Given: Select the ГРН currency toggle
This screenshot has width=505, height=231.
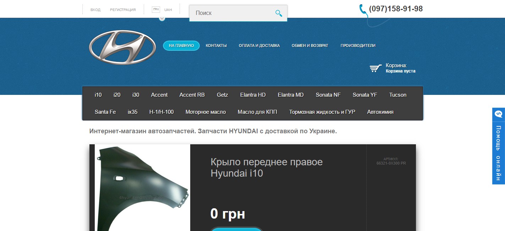Looking at the screenshot, I should 156,10.
